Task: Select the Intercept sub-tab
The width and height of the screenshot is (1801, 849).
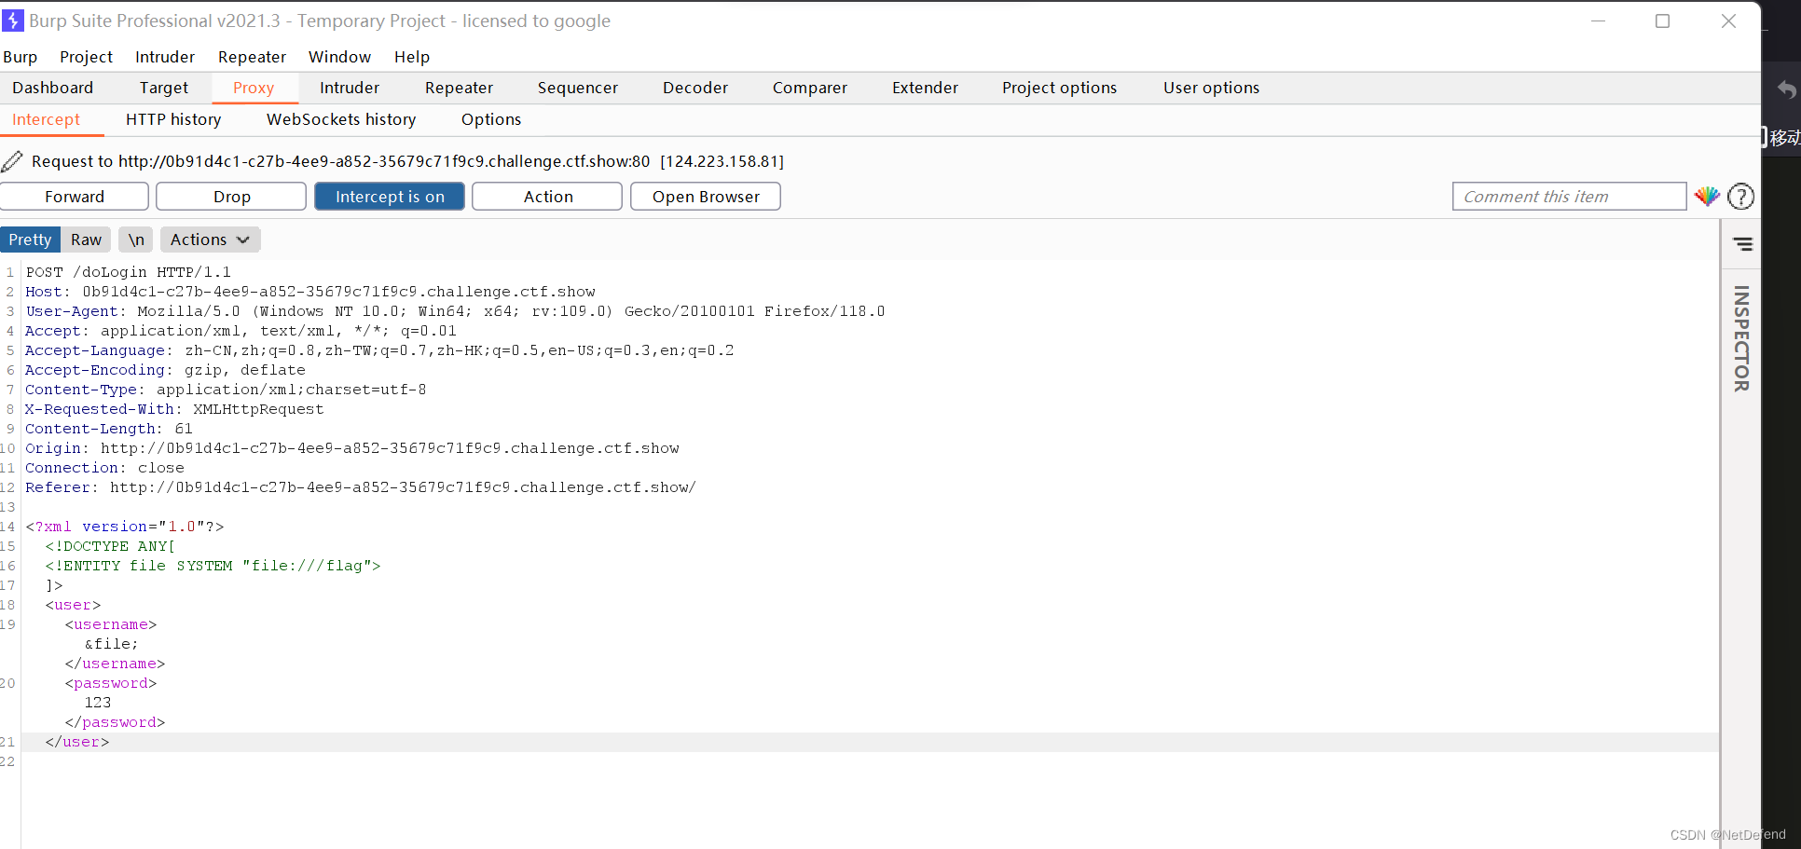Action: click(46, 119)
